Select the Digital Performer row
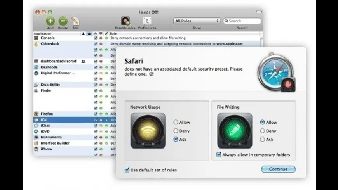The width and height of the screenshot is (338, 190). pyautogui.click(x=74, y=73)
